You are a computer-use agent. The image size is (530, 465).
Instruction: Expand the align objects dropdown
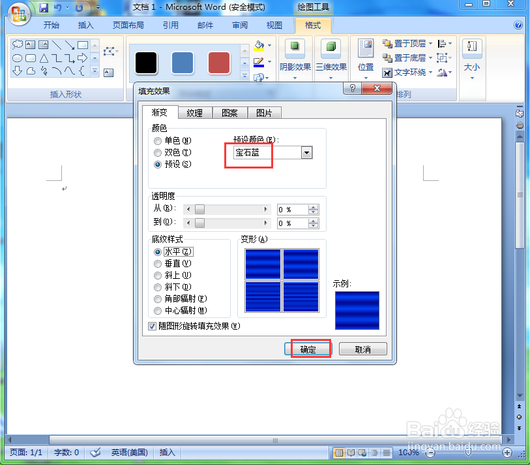tap(445, 43)
